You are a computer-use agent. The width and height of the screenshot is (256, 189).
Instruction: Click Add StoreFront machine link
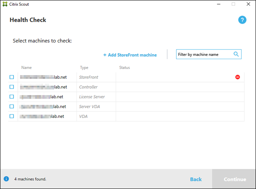130,55
